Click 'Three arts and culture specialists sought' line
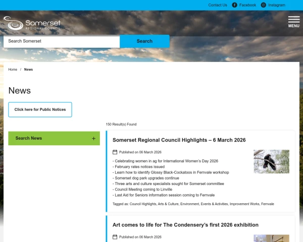This screenshot has height=242, width=303. [168, 184]
